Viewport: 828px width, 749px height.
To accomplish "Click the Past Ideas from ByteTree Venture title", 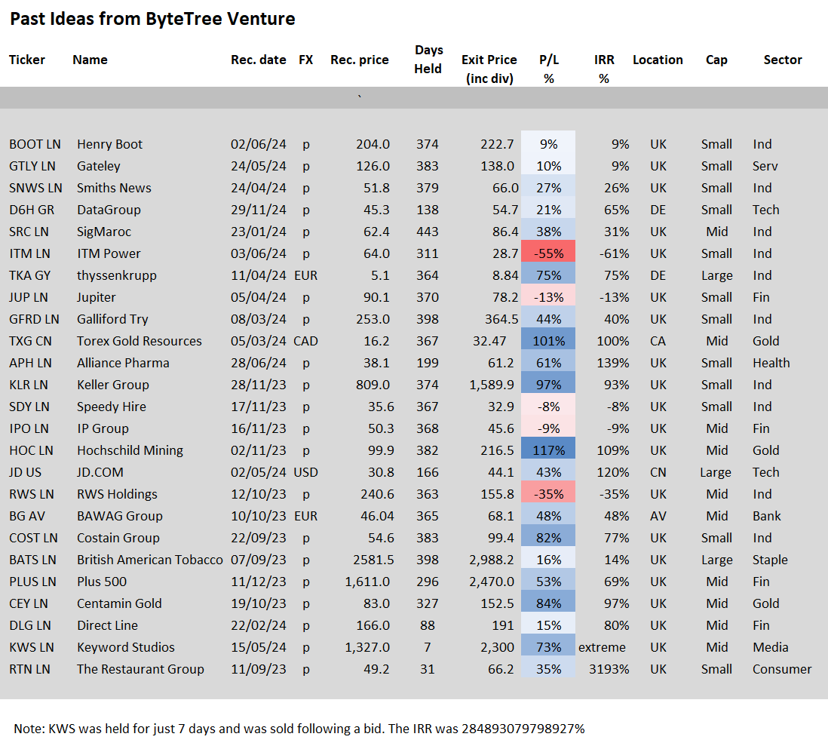I will click(152, 19).
